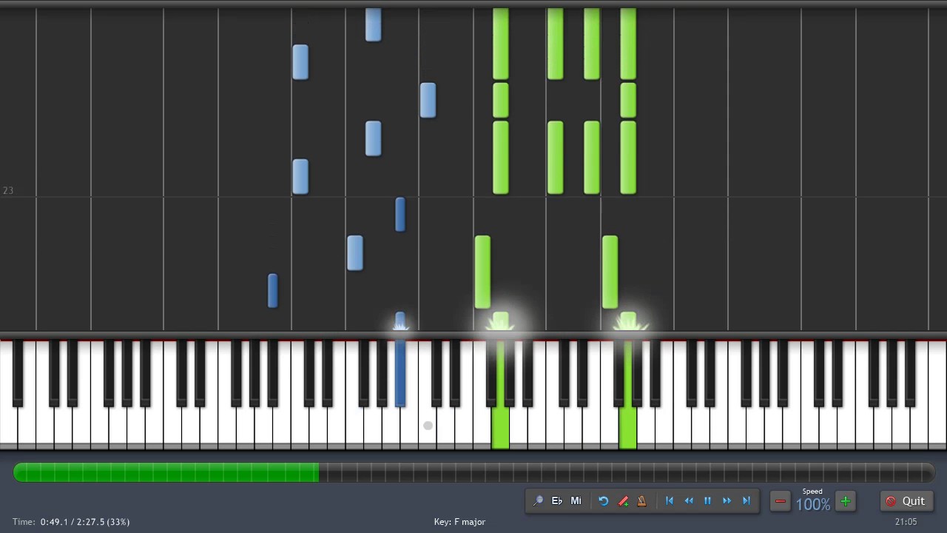Click the highlighted blue black piano key

400,374
